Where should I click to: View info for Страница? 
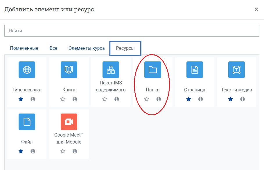click(x=200, y=99)
